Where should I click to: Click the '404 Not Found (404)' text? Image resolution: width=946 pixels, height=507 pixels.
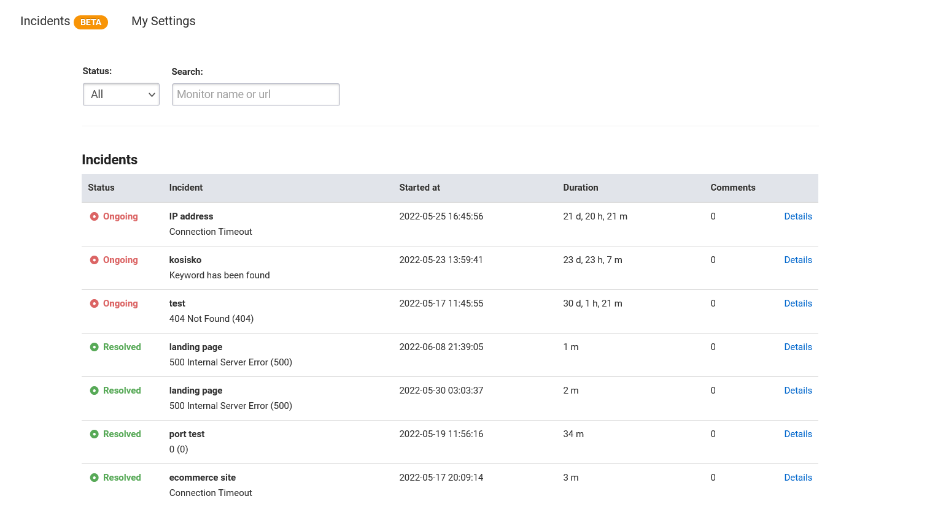(x=211, y=319)
